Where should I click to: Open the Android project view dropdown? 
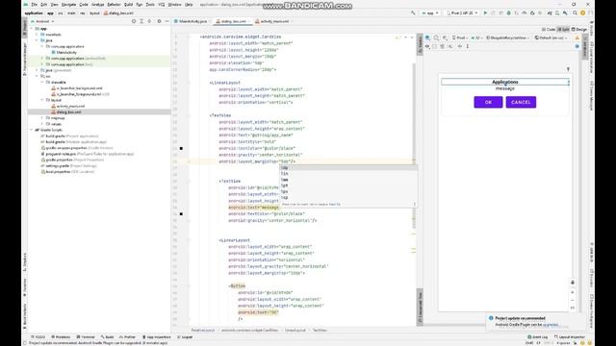pyautogui.click(x=42, y=21)
